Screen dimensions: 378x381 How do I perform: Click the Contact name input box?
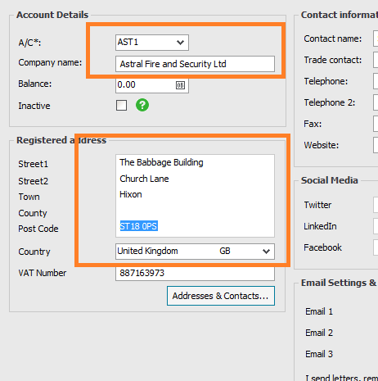pyautogui.click(x=376, y=39)
